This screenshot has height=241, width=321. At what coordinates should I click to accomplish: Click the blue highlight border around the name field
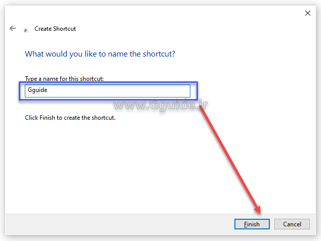tap(108, 82)
